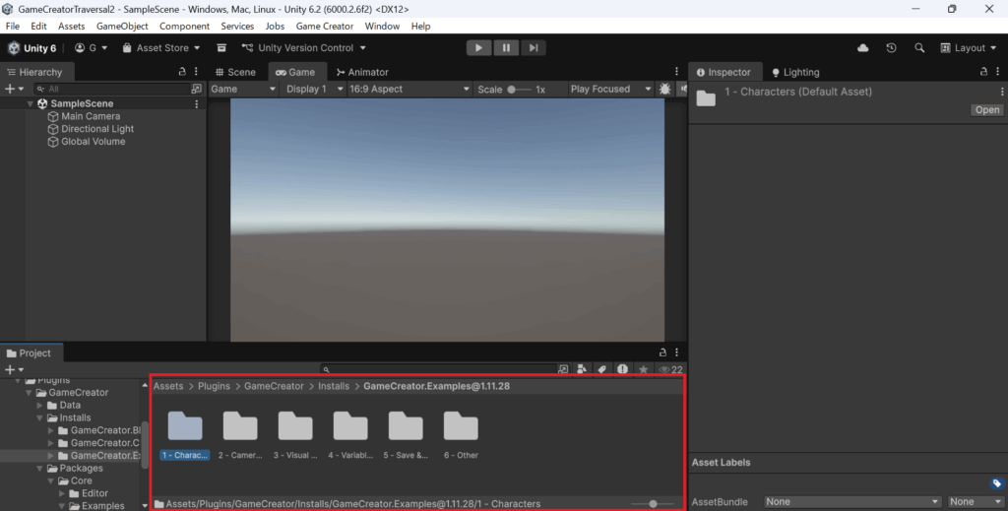
Task: Click the Step frame button
Action: tap(533, 47)
